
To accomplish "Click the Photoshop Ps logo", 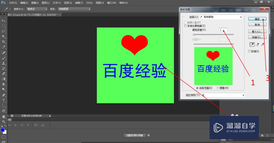I will tap(3, 3).
